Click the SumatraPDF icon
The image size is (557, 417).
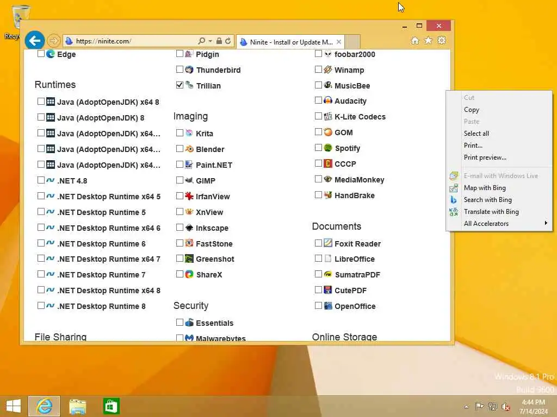click(x=328, y=274)
